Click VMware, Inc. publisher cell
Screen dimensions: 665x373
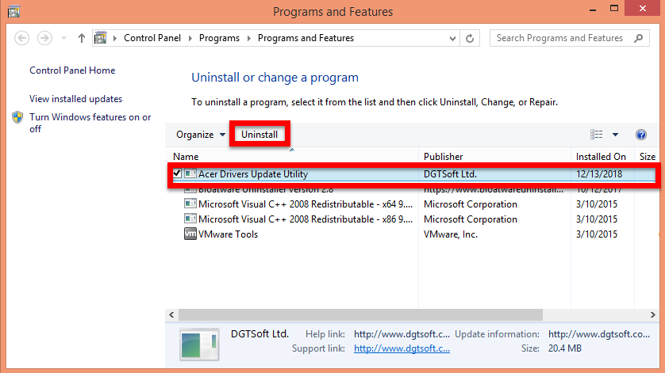[x=451, y=234]
